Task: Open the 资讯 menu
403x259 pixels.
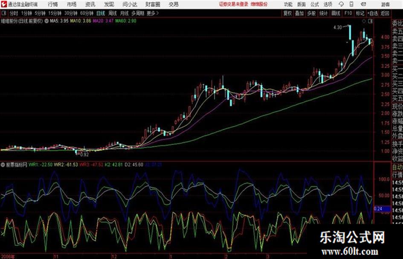Action: (90, 4)
